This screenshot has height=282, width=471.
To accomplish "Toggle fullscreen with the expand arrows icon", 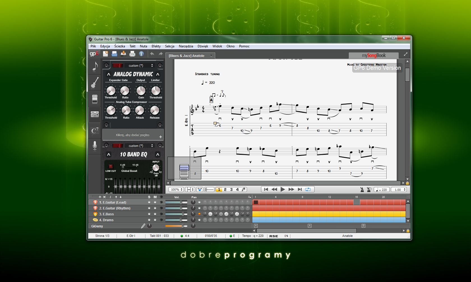I will tap(405, 54).
